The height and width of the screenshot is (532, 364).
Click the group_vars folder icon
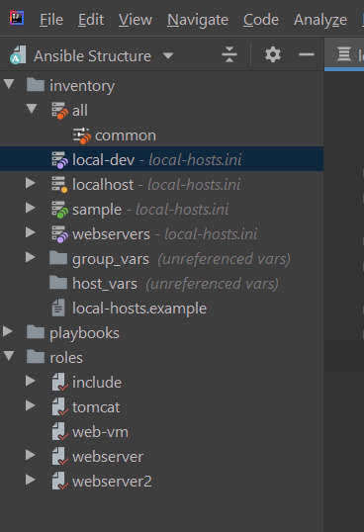click(x=58, y=257)
